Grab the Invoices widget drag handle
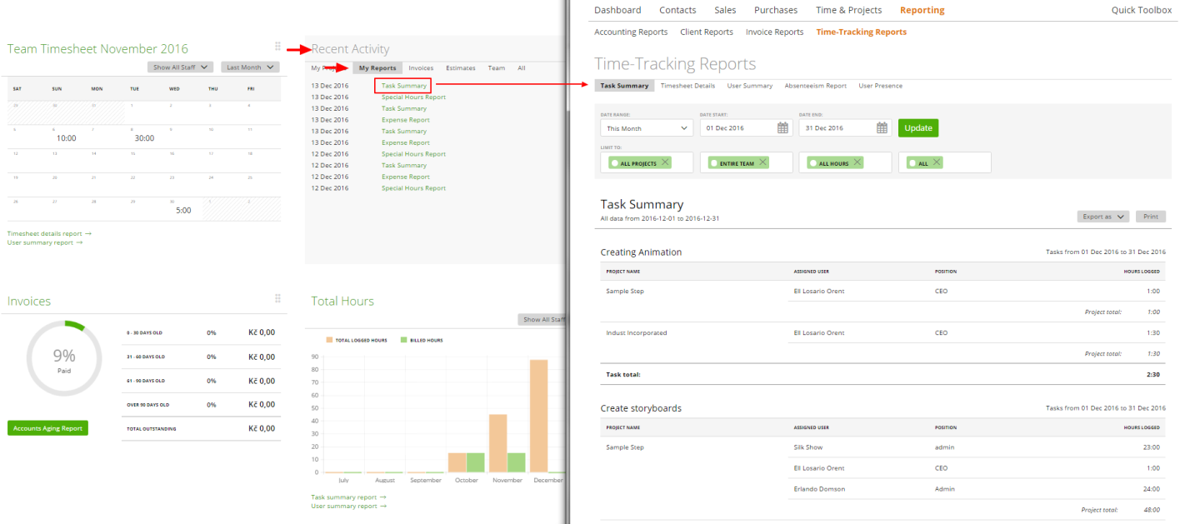Viewport: 1190px width, 524px height. tap(277, 298)
